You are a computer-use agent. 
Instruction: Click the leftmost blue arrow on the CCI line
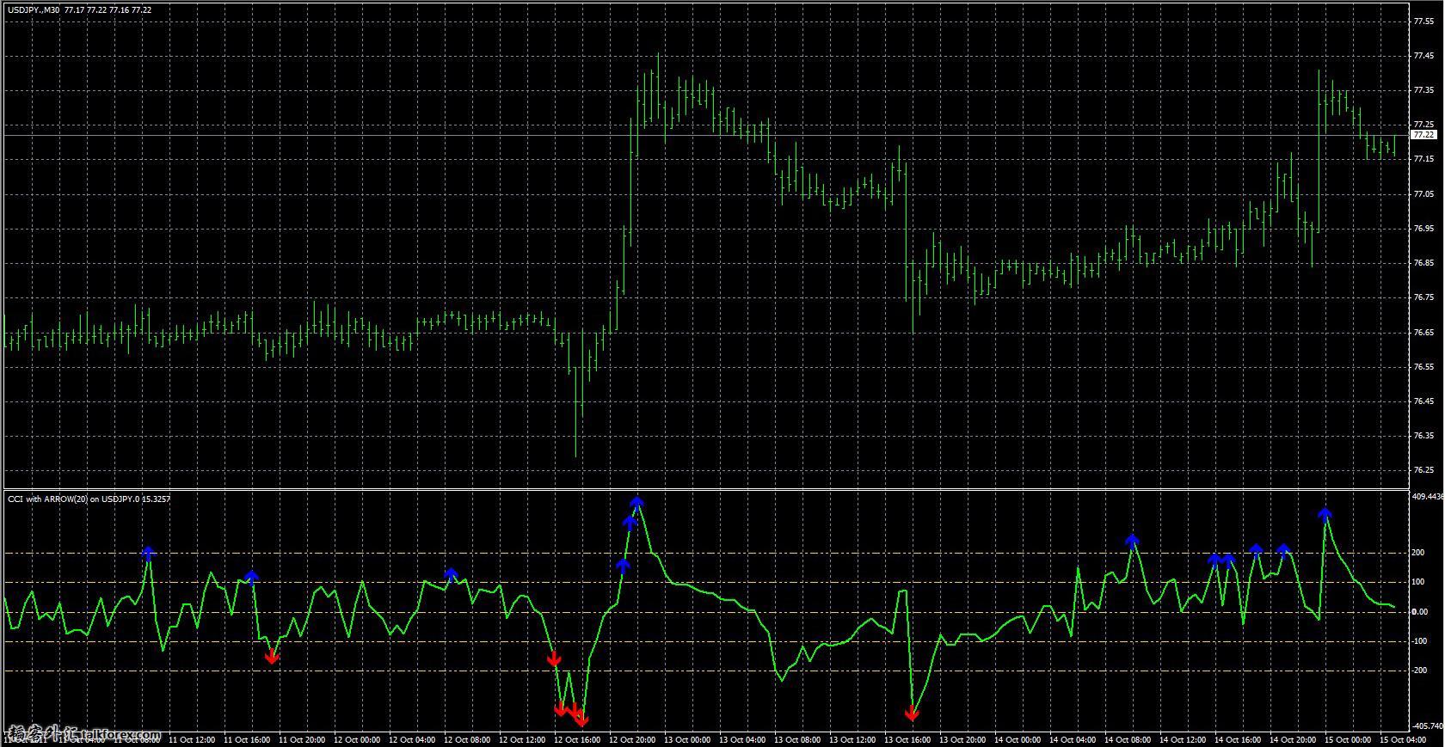coord(148,552)
